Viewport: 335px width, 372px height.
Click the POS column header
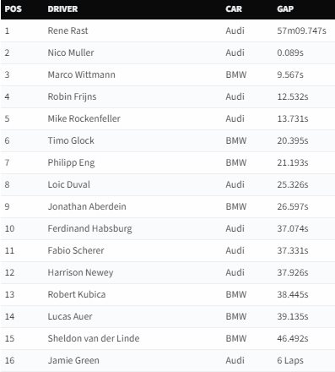tap(14, 9)
